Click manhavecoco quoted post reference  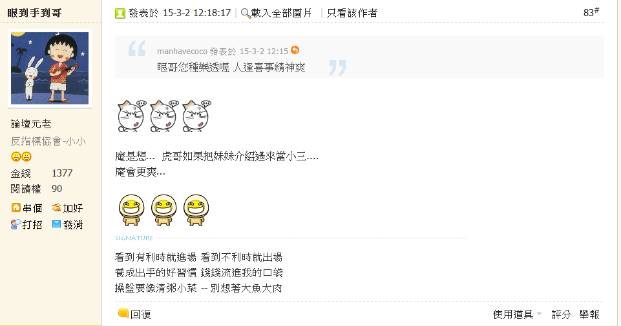click(222, 52)
